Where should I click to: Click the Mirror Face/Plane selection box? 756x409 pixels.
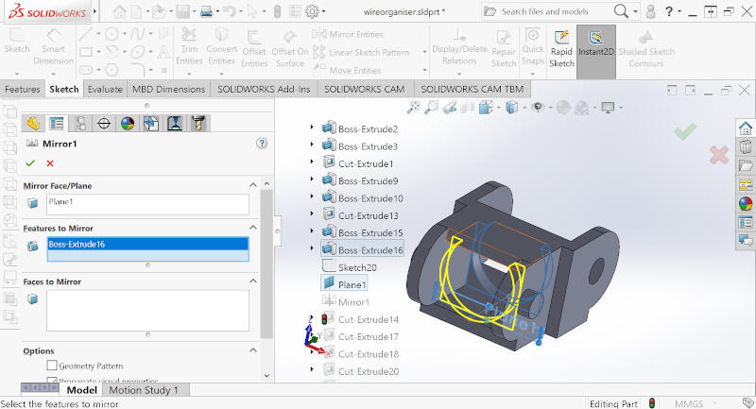point(147,204)
